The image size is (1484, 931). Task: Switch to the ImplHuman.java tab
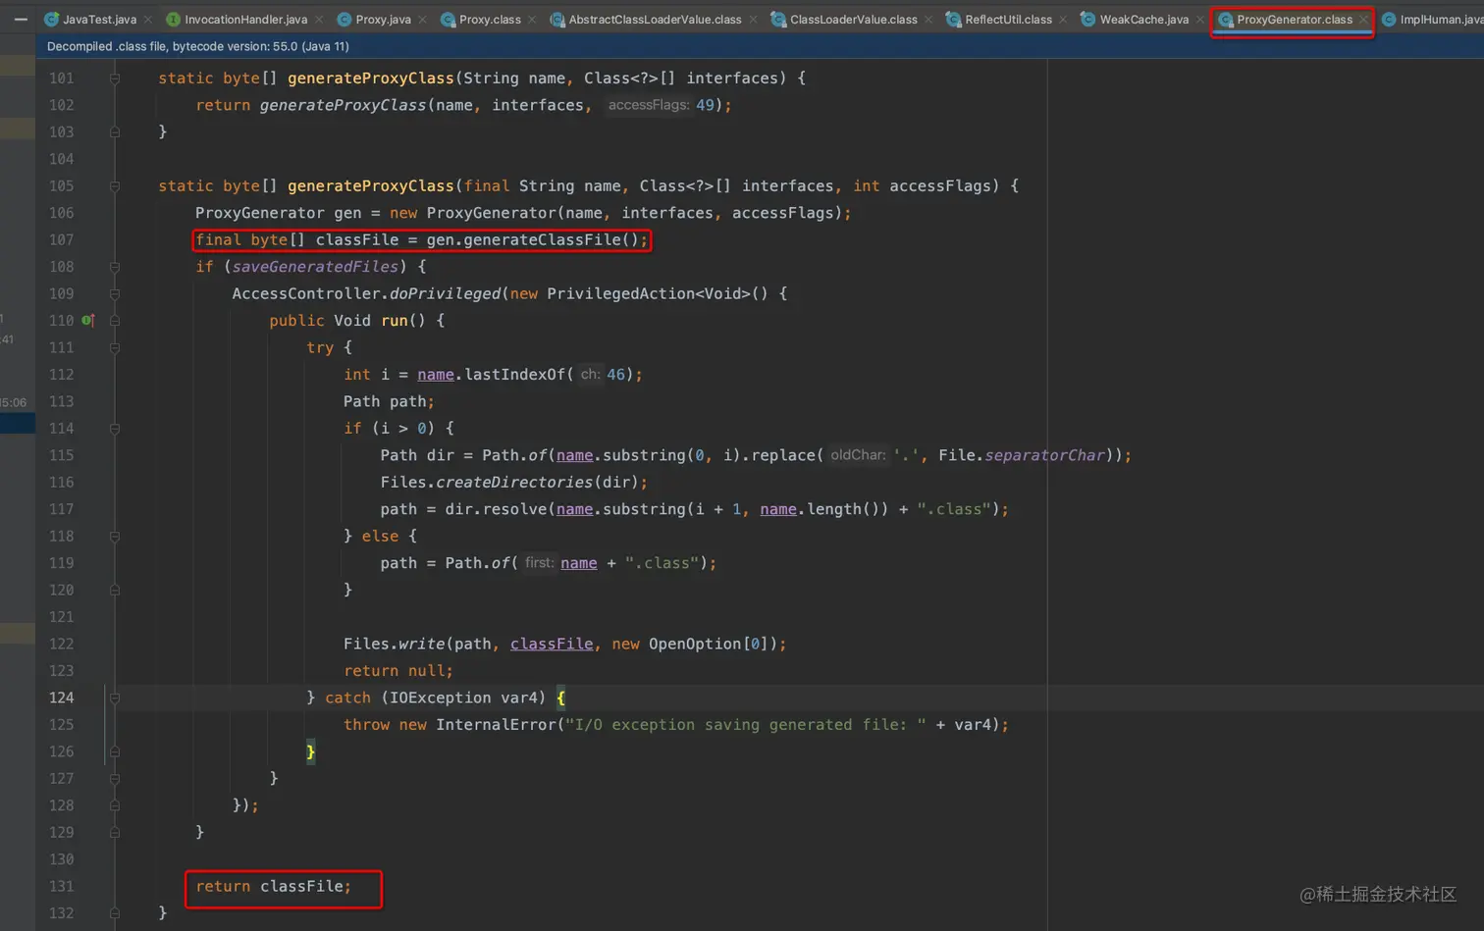(x=1433, y=20)
